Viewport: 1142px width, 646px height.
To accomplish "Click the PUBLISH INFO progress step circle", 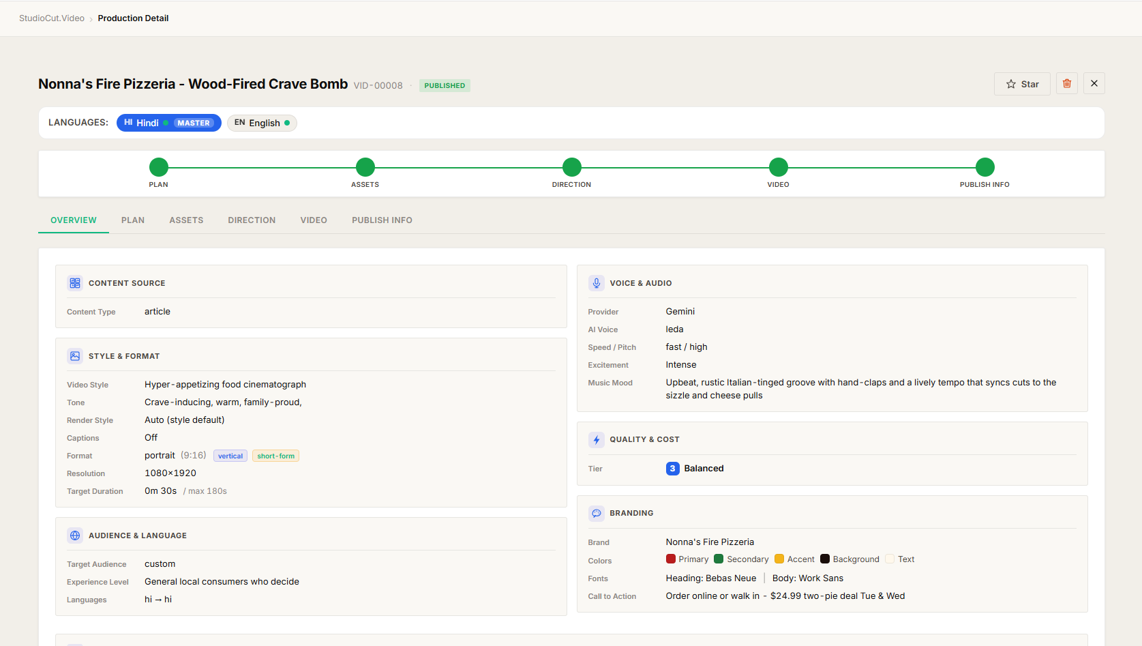I will [x=985, y=167].
